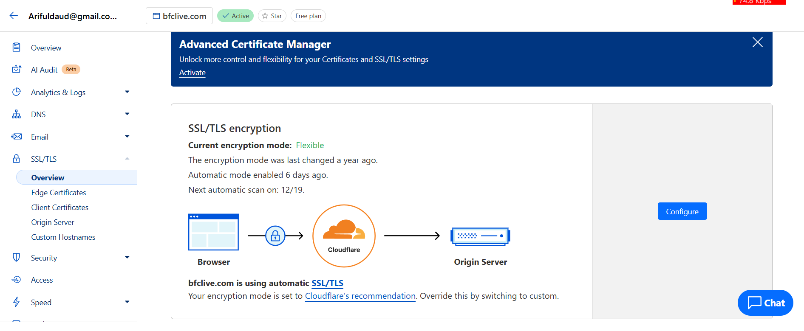Open Custom Hostnames page
Image resolution: width=804 pixels, height=331 pixels.
coord(63,237)
